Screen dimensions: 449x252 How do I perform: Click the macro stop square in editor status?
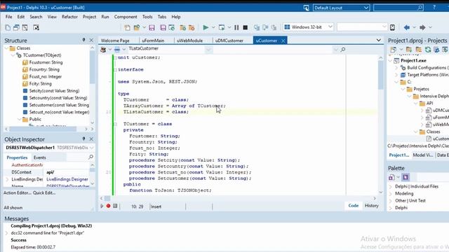coord(115,206)
